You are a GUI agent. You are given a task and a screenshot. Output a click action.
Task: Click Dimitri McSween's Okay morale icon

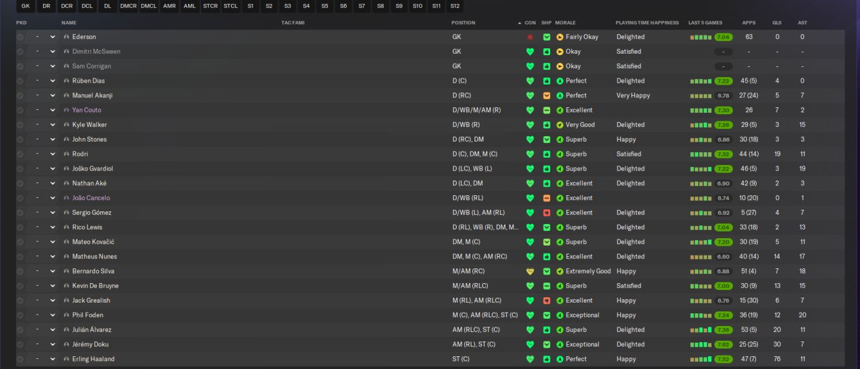point(560,52)
